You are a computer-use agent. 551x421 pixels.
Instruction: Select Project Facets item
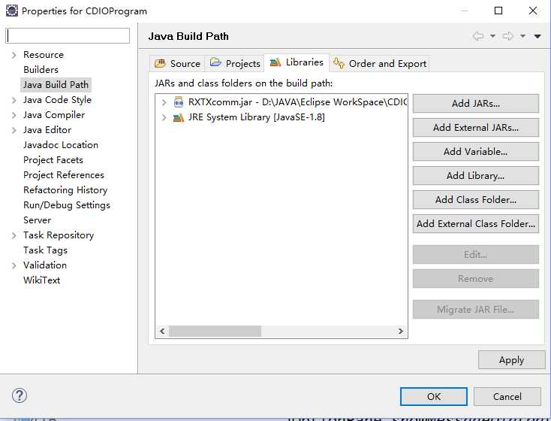(53, 160)
